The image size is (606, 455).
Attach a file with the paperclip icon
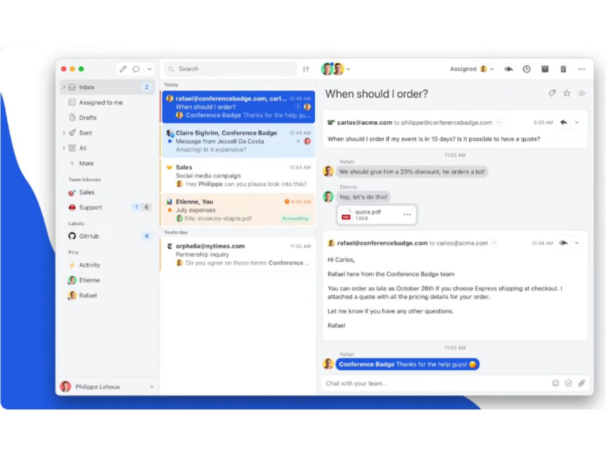click(581, 383)
